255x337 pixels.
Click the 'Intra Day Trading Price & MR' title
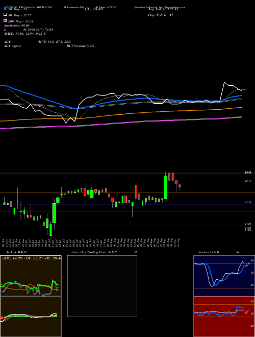click(94, 252)
